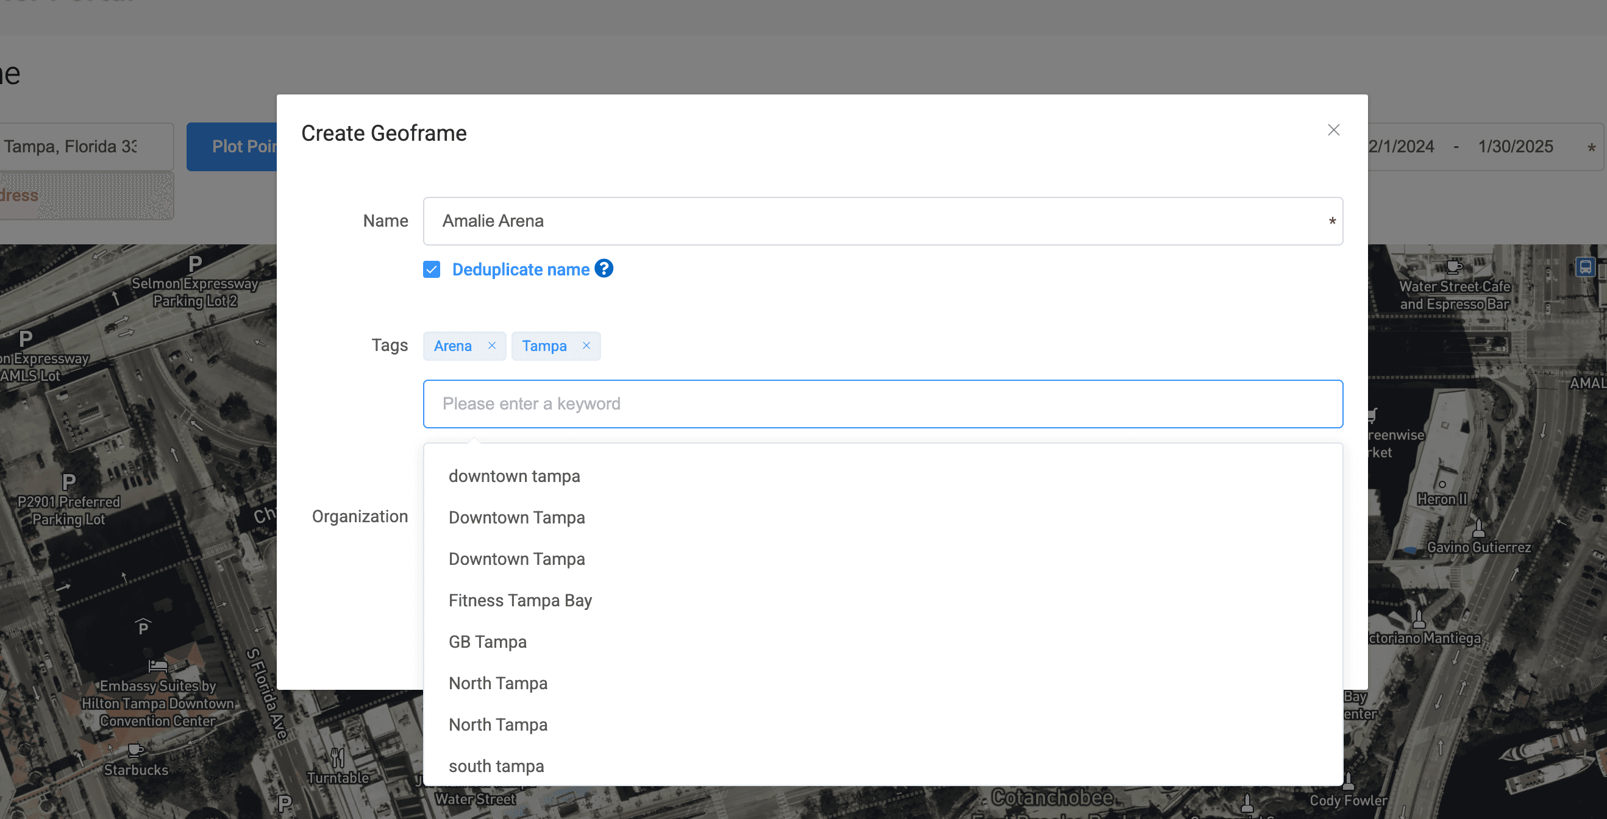
Task: Close the Create Geoframe dialog
Action: point(1333,130)
